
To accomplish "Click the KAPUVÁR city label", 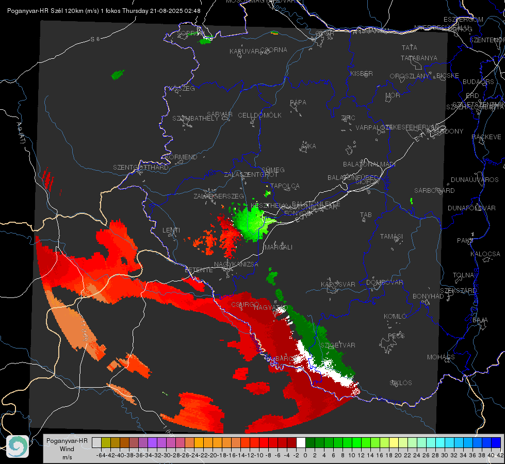I will tap(245, 52).
